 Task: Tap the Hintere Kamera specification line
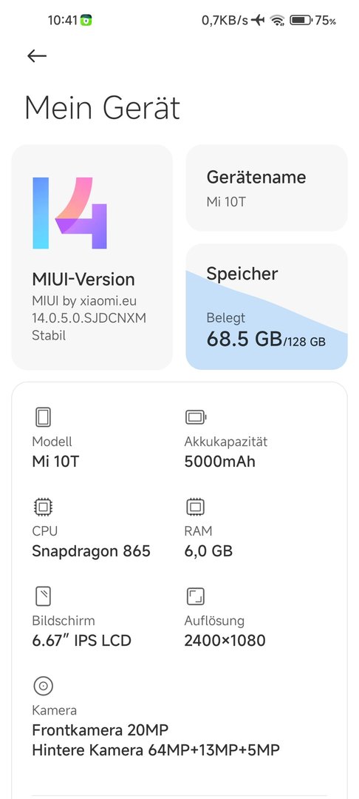[x=156, y=750]
